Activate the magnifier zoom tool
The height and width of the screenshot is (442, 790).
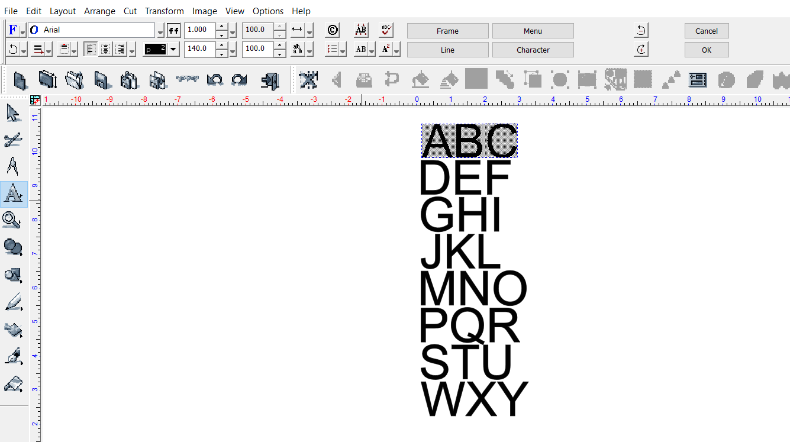click(x=12, y=221)
